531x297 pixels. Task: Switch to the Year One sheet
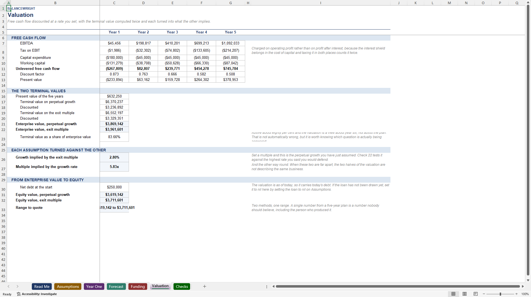(94, 287)
